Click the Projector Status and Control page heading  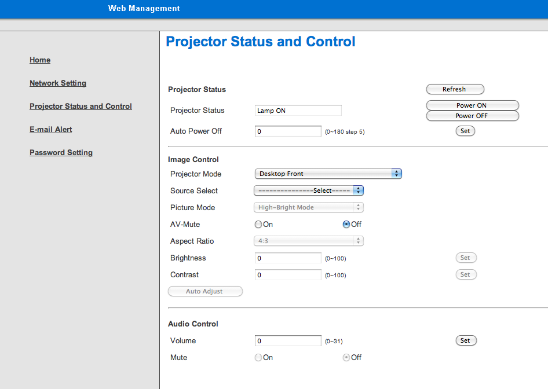pos(260,42)
